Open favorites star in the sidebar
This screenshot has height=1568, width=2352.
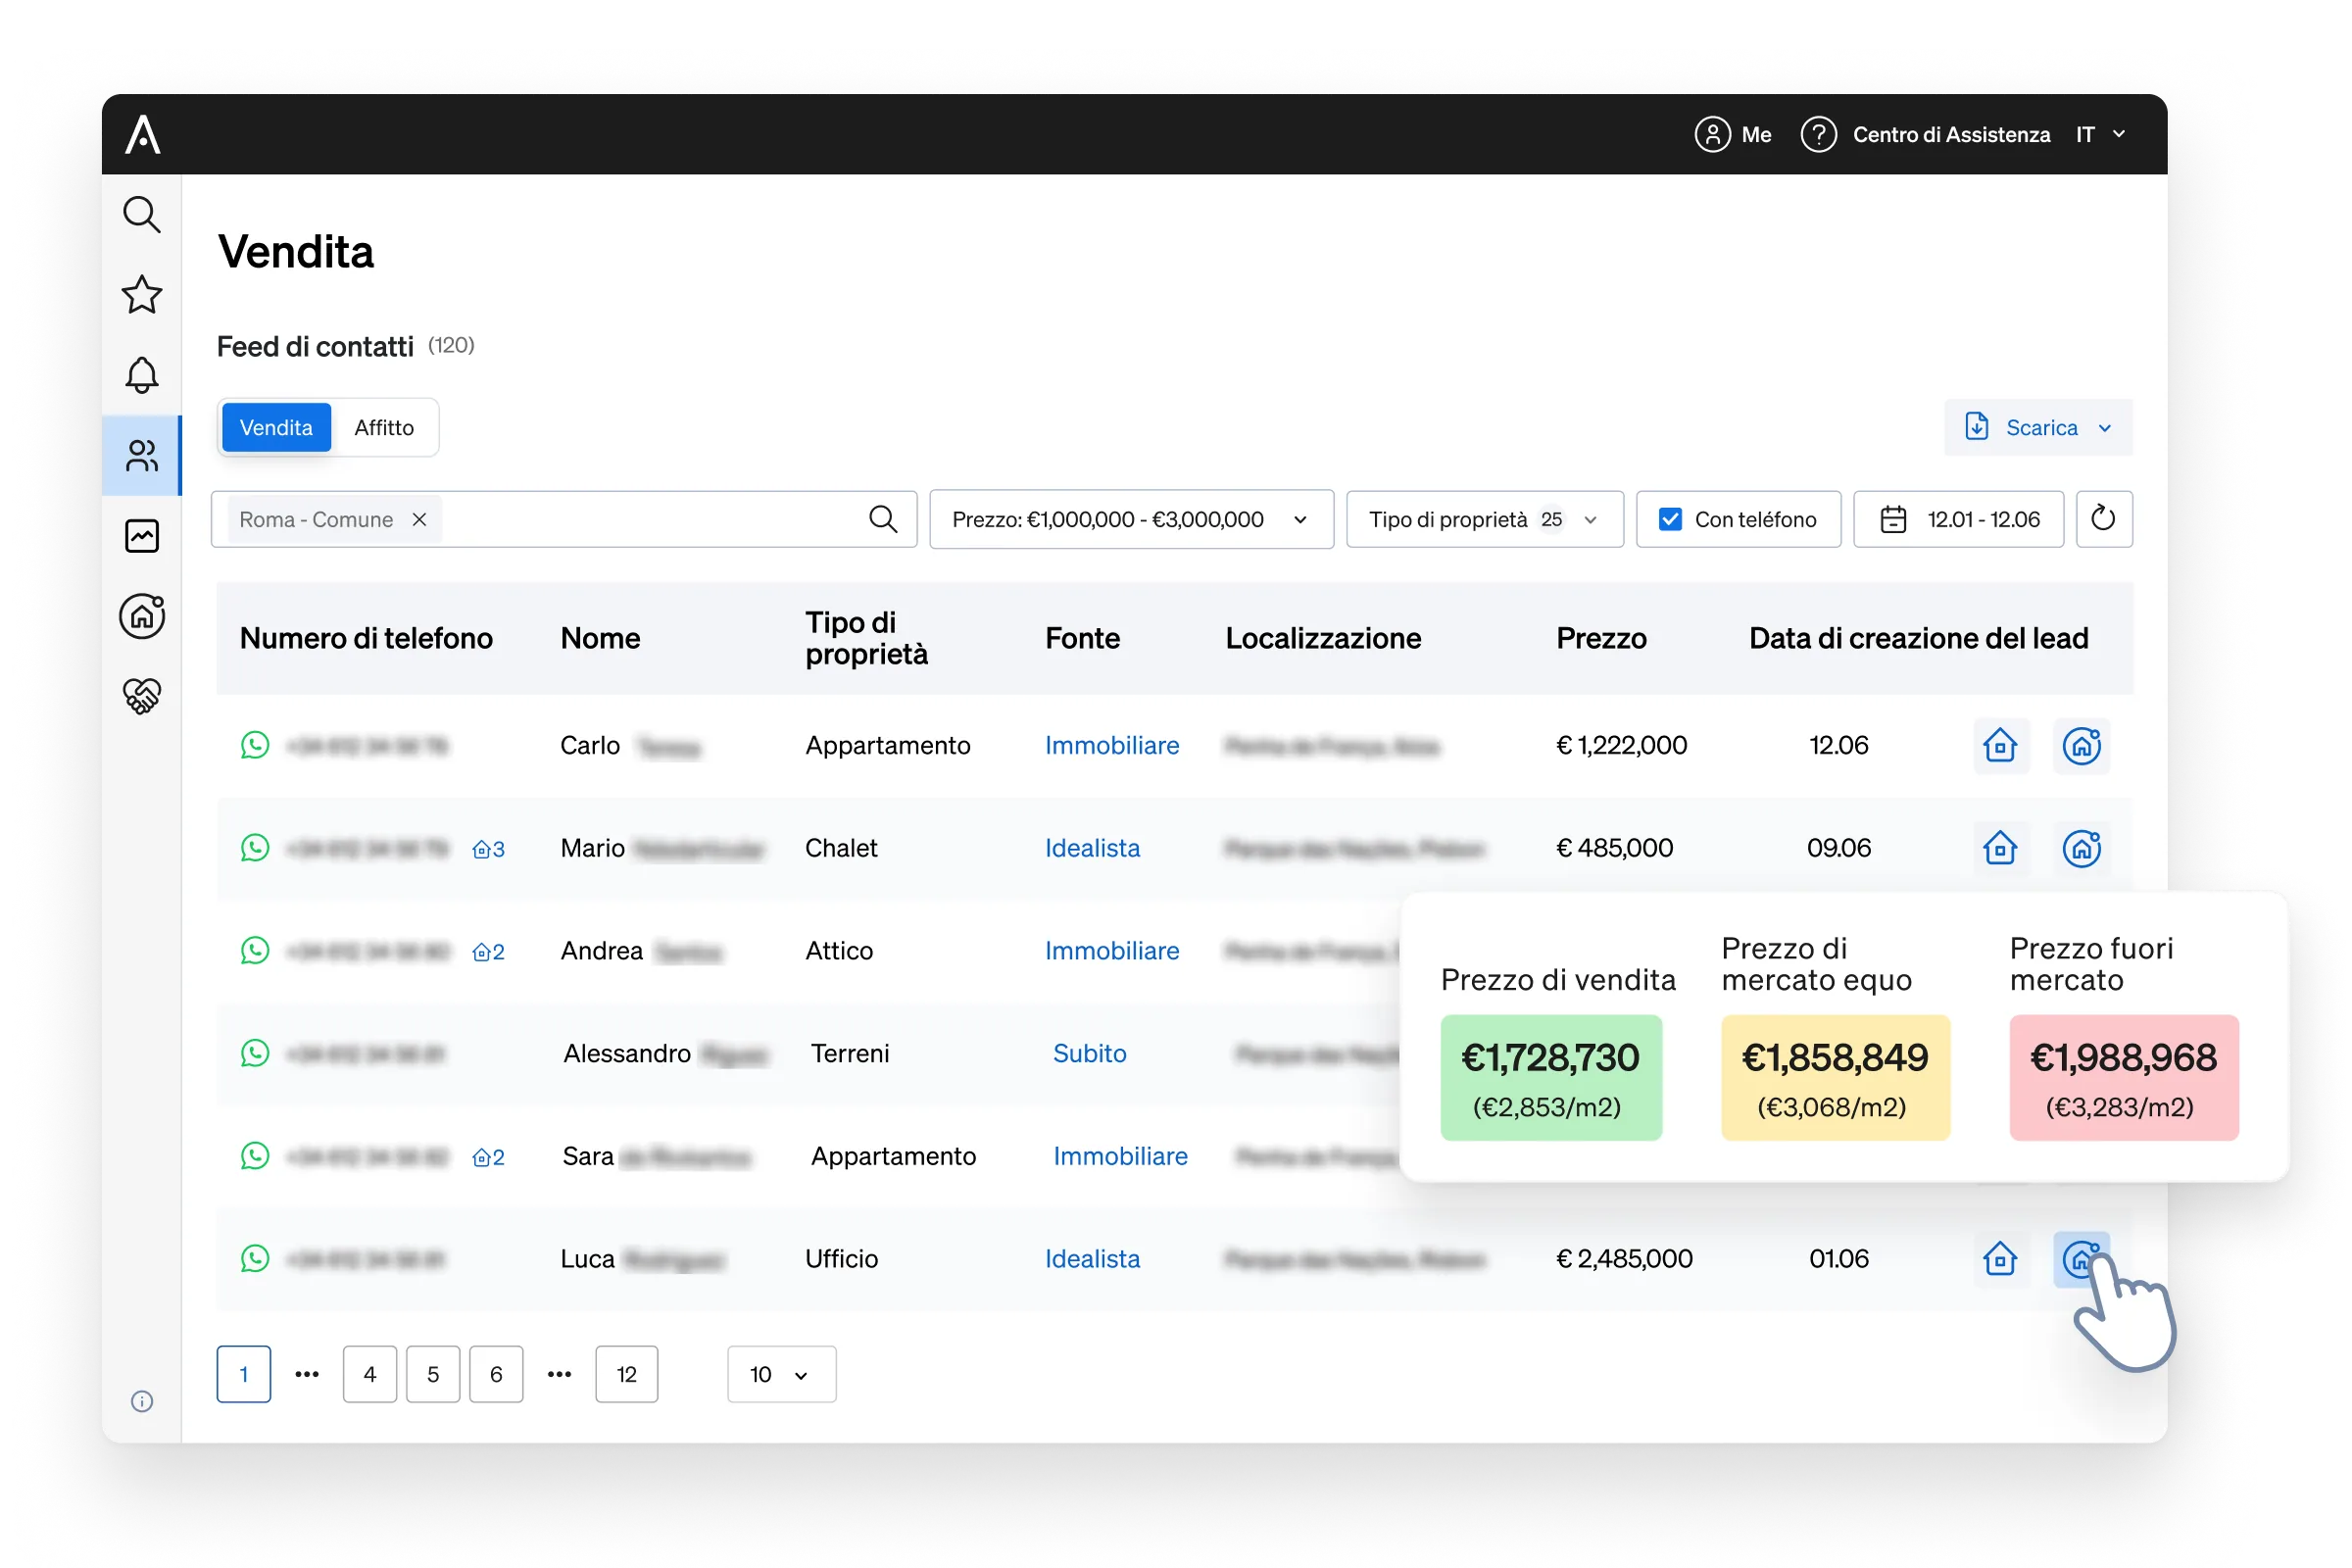pos(142,294)
